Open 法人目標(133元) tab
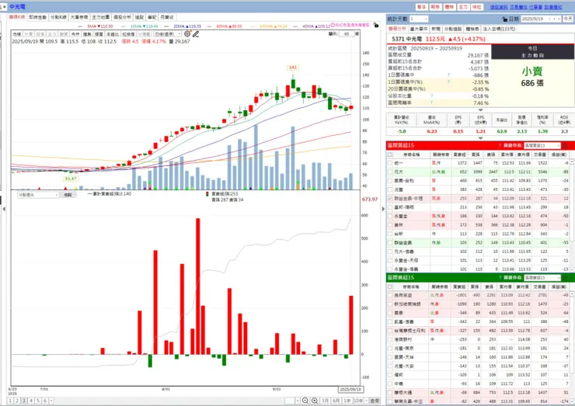 (x=499, y=29)
